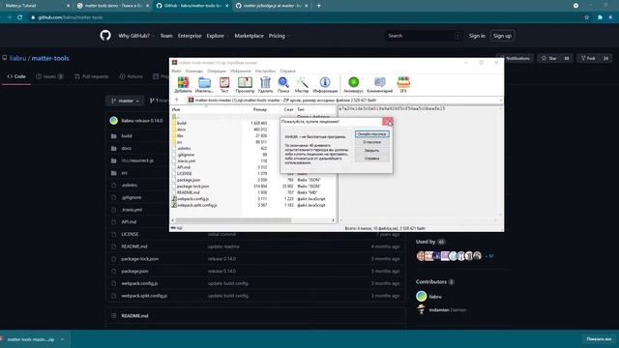The width and height of the screenshot is (619, 348).
Task: Select webpack.config.js in WinRAR file list
Action: (193, 199)
